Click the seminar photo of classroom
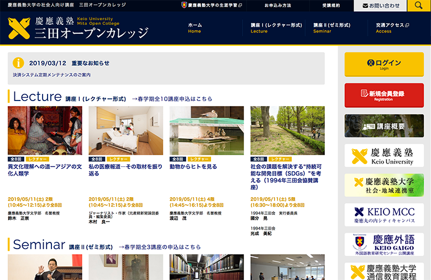This screenshot has width=431, height=280. 287,267
